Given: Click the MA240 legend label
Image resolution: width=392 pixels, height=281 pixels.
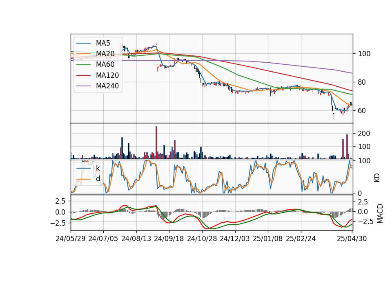Looking at the screenshot, I should point(107,86).
